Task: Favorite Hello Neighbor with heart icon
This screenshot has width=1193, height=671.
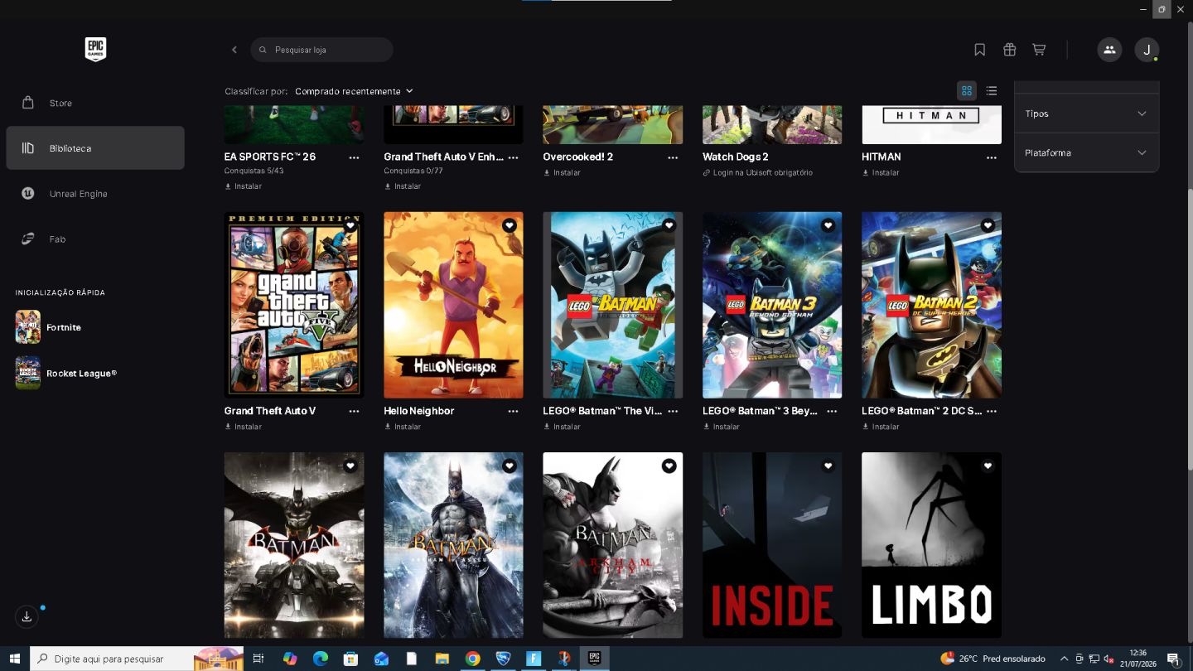Action: click(x=510, y=225)
